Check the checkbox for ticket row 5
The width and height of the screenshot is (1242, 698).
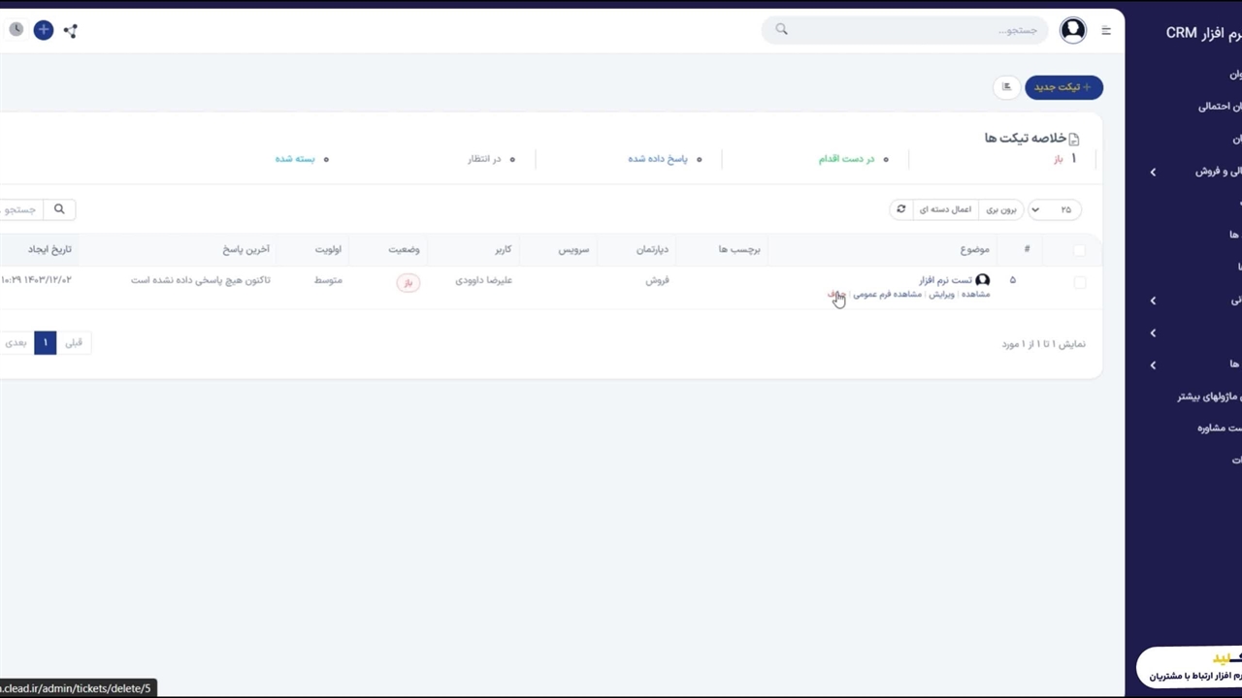[x=1079, y=282]
